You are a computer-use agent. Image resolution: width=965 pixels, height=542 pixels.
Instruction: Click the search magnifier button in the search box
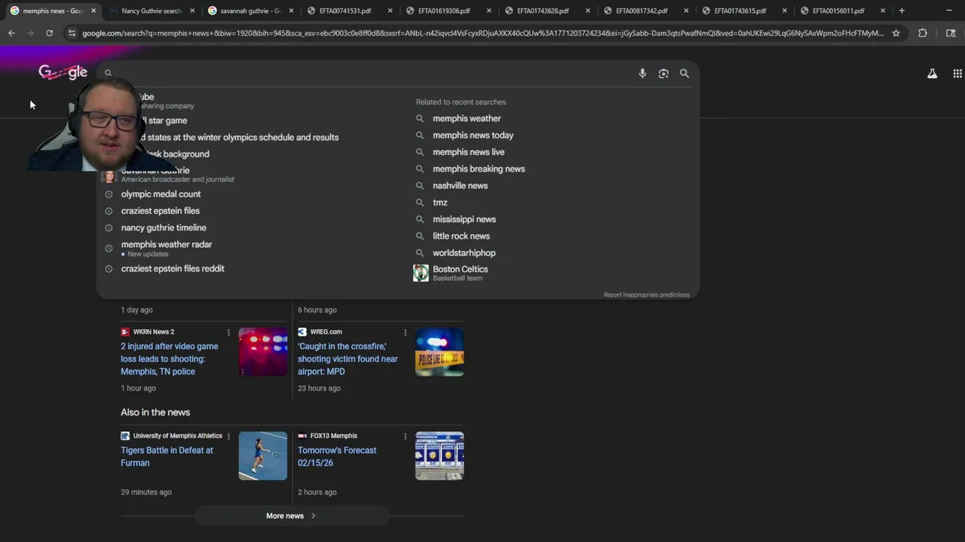(685, 73)
